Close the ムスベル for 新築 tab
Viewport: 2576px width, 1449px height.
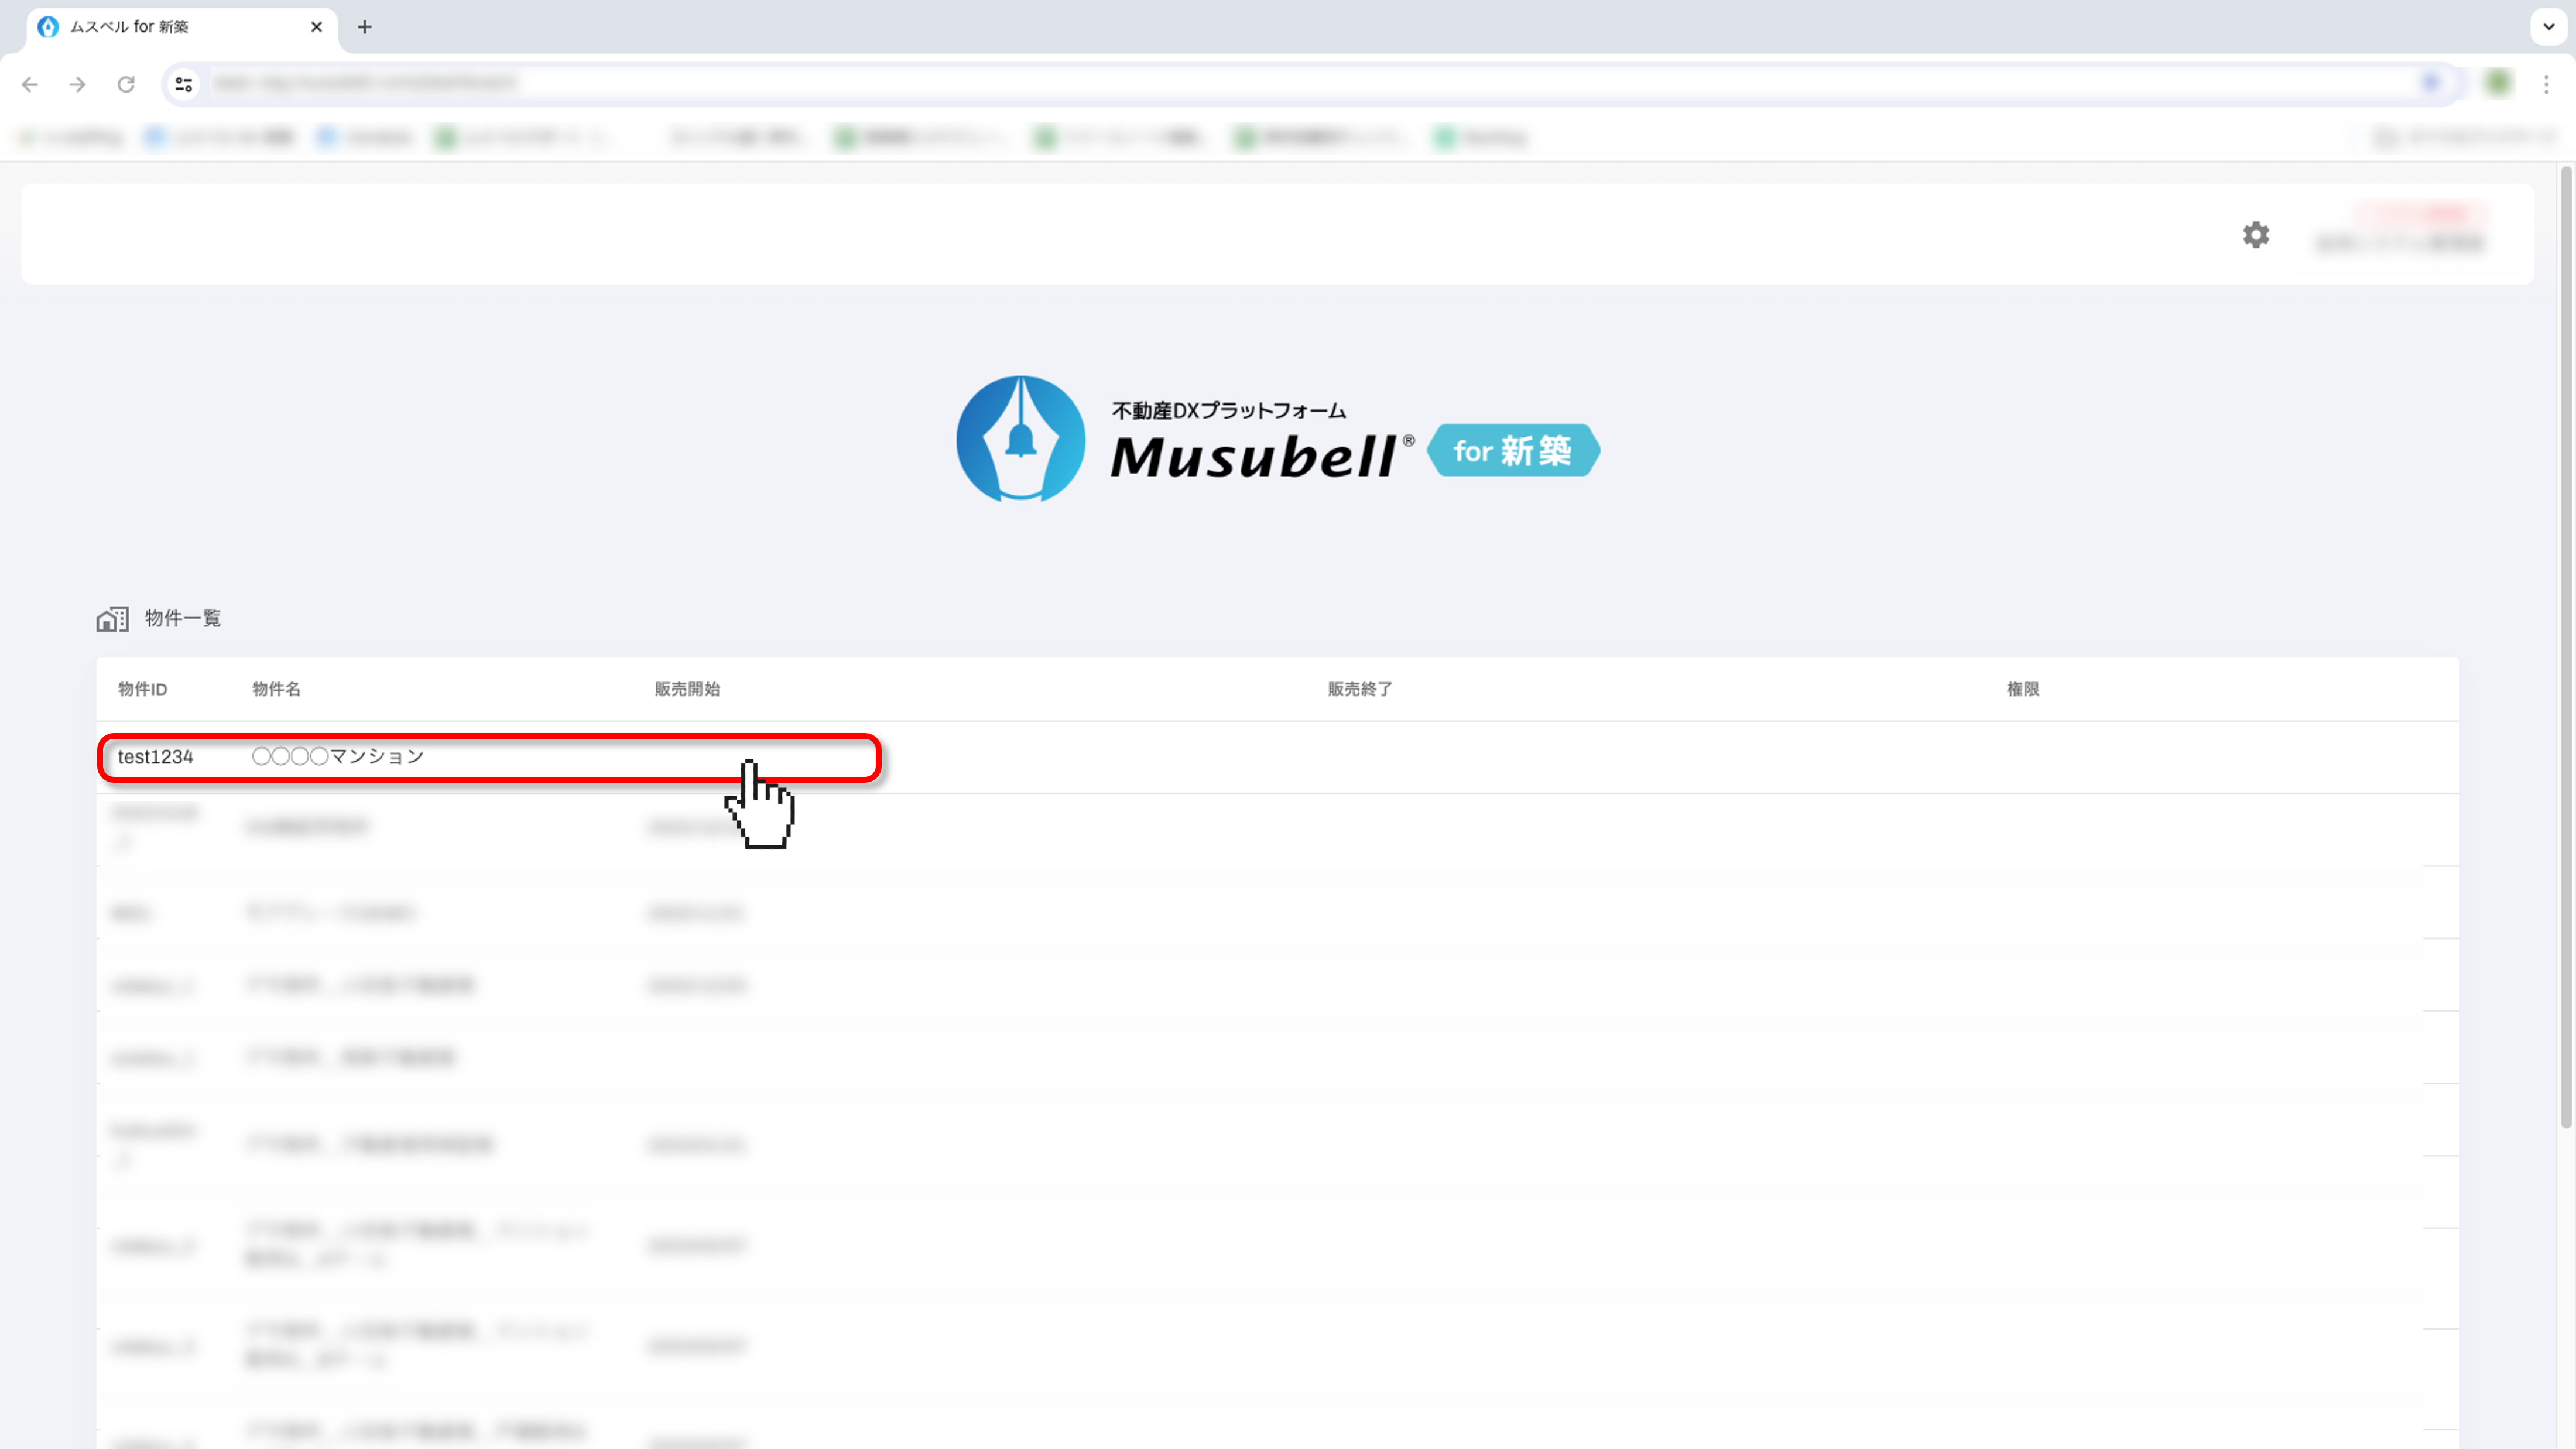point(316,27)
